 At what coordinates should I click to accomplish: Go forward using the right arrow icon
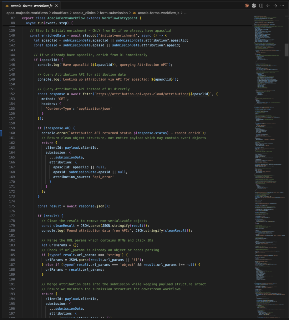click(x=275, y=6)
